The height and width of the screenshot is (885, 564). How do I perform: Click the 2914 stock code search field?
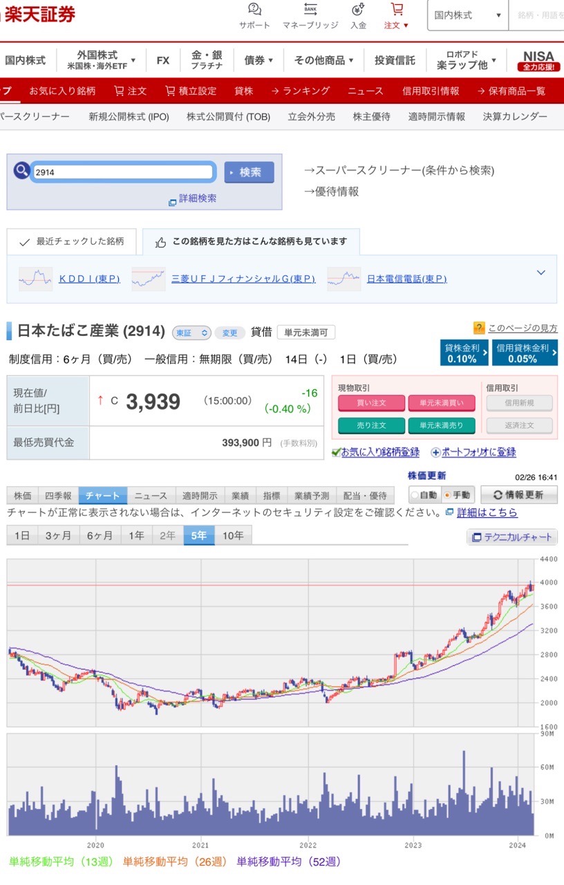[x=122, y=172]
